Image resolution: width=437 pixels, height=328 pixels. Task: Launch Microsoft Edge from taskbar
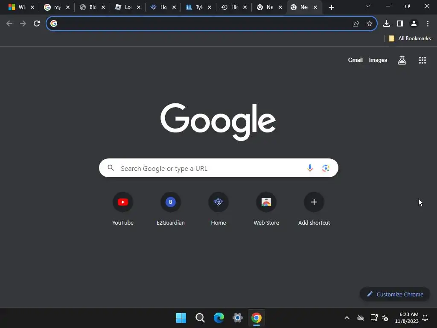(x=219, y=318)
